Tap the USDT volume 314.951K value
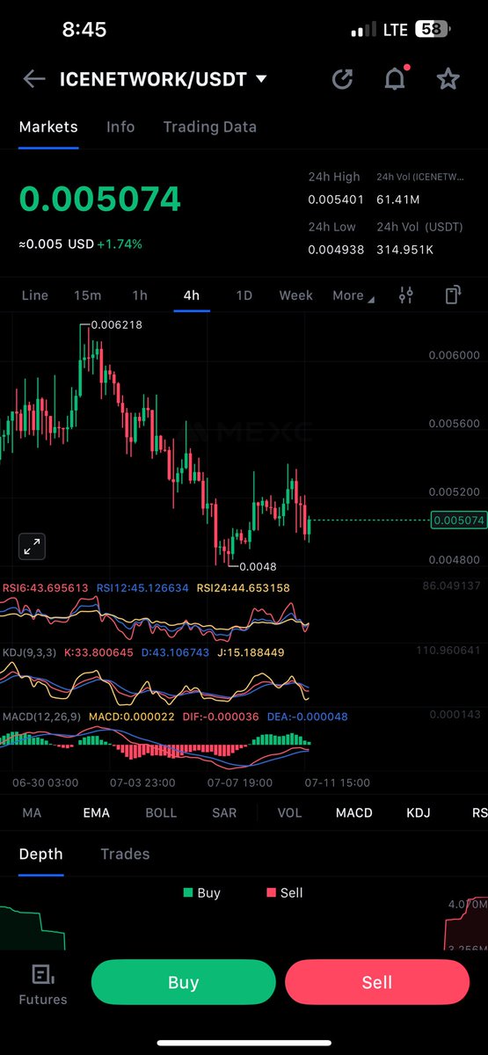This screenshot has width=488, height=1055. (407, 251)
